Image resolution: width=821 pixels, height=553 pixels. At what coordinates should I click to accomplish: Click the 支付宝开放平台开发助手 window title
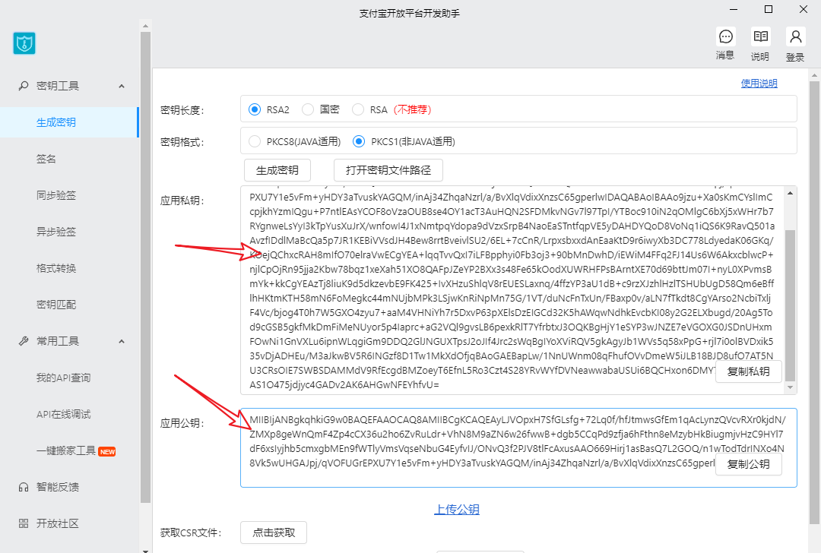(x=410, y=14)
